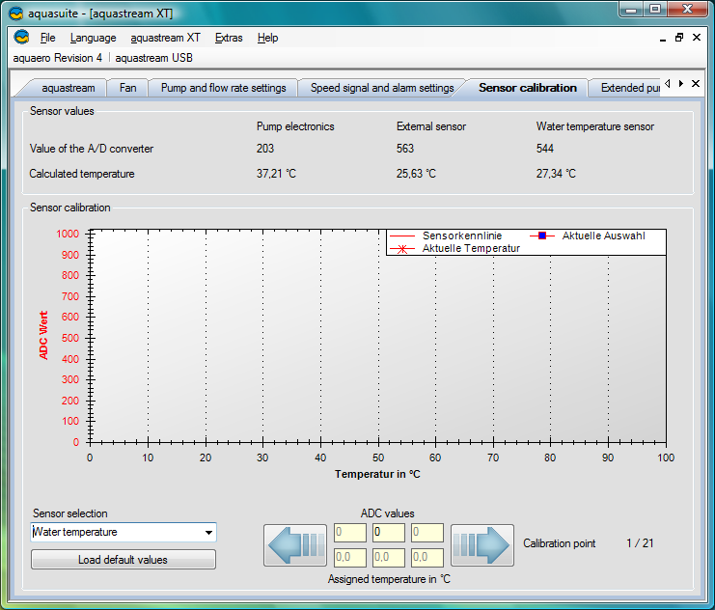Open the Extended pump tab
Viewport: 715px width, 610px height.
629,88
